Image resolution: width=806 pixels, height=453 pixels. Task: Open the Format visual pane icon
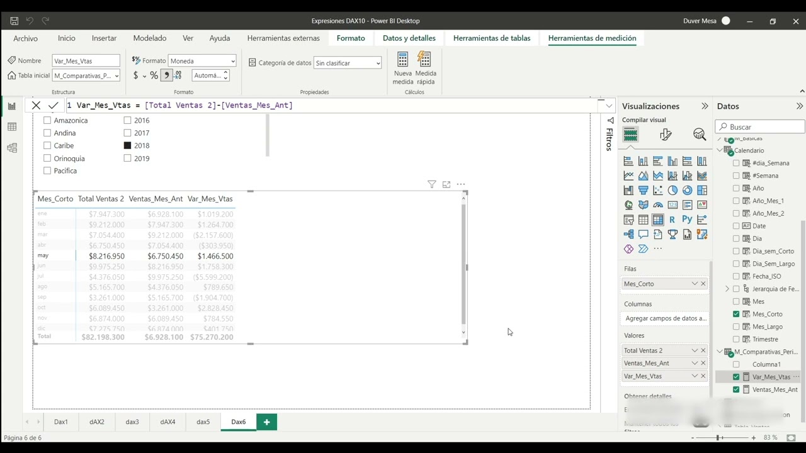[x=666, y=134]
